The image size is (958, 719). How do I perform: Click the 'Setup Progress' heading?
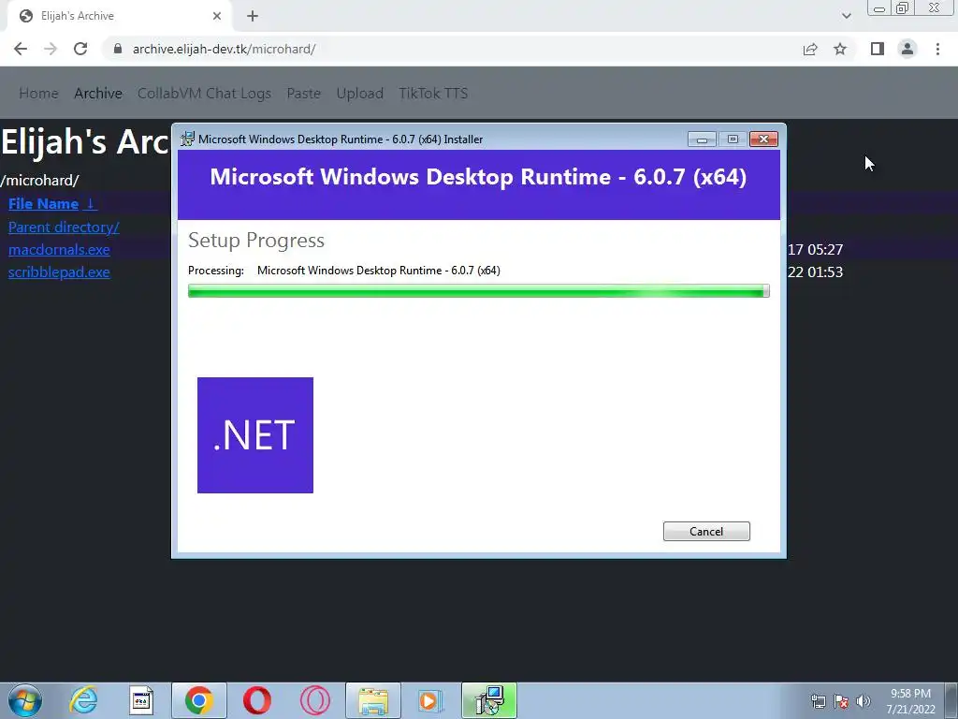pyautogui.click(x=256, y=241)
